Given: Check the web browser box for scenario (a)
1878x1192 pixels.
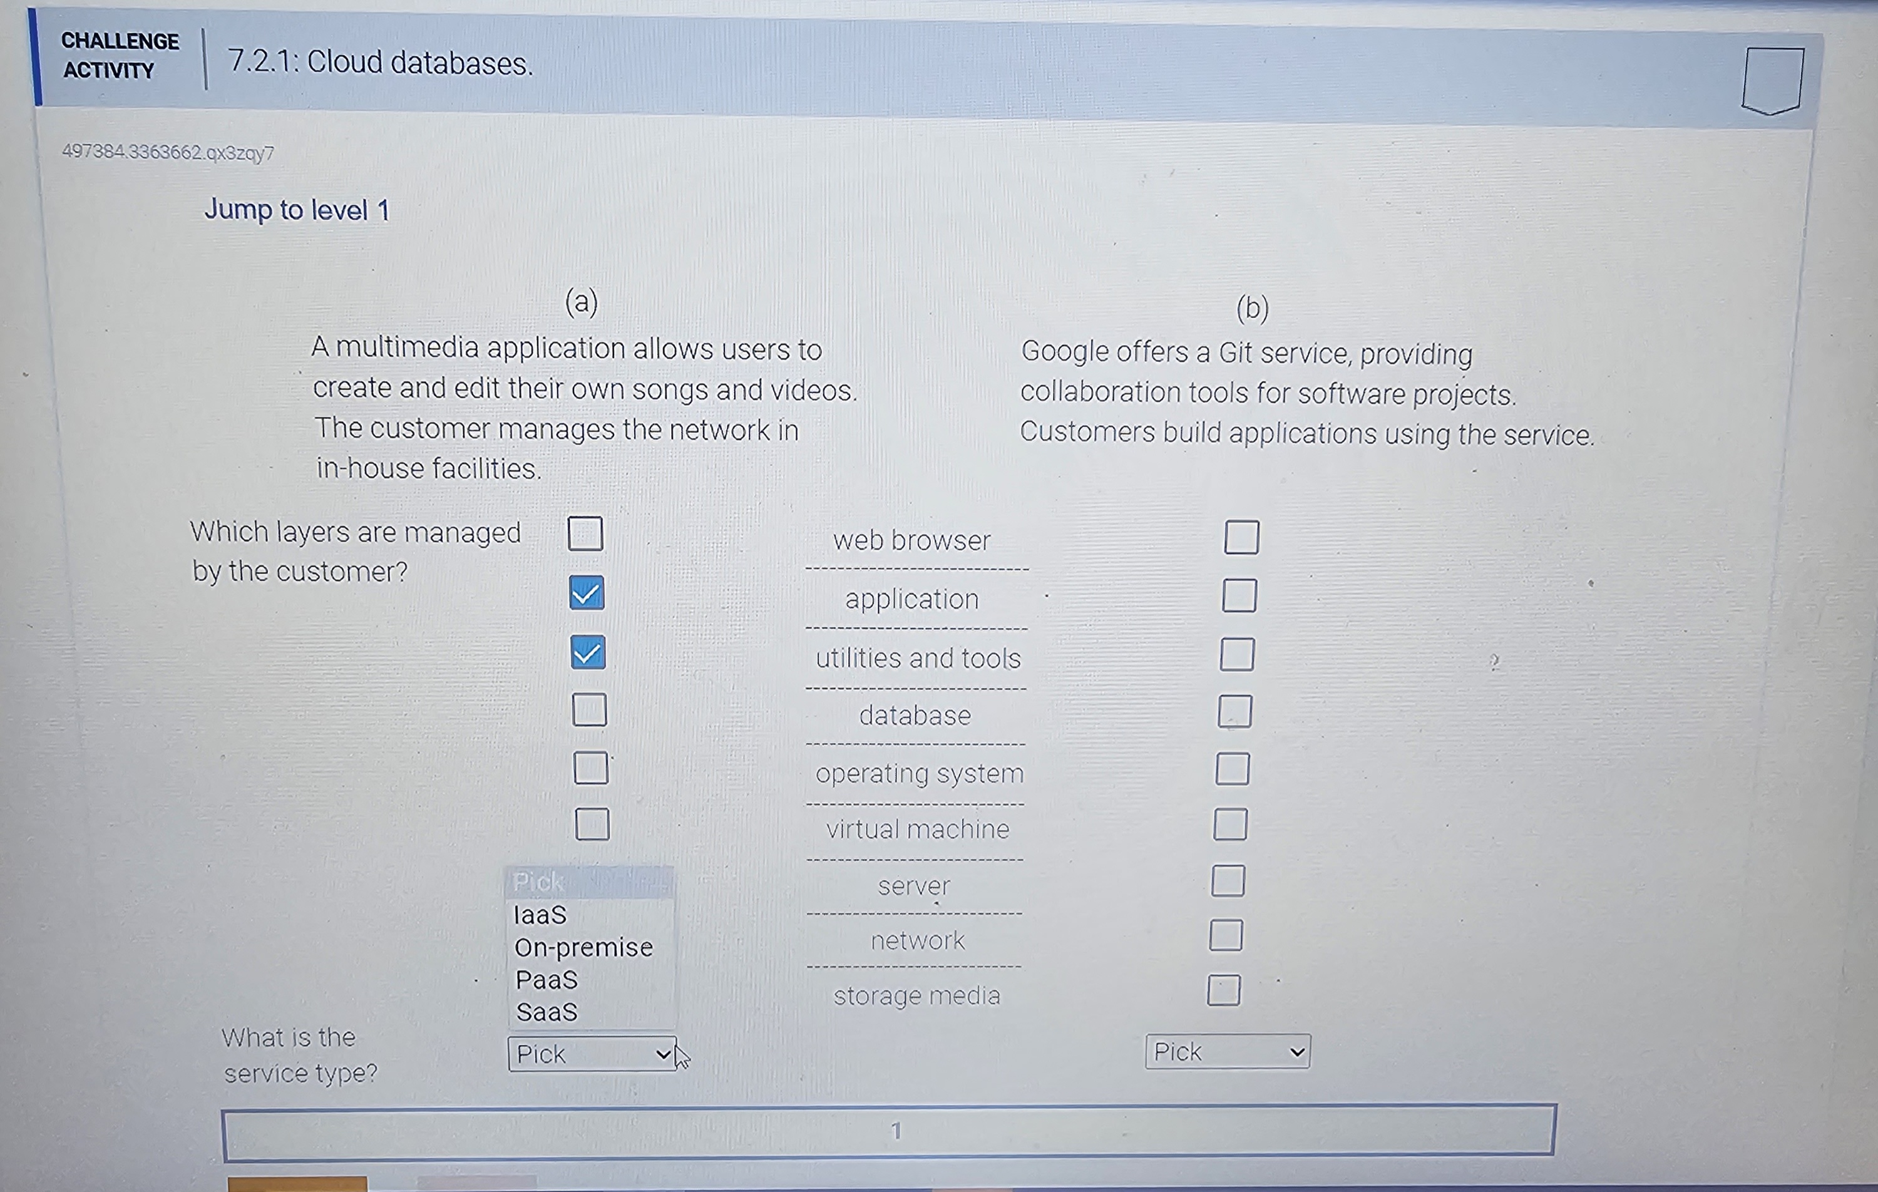Looking at the screenshot, I should (585, 533).
